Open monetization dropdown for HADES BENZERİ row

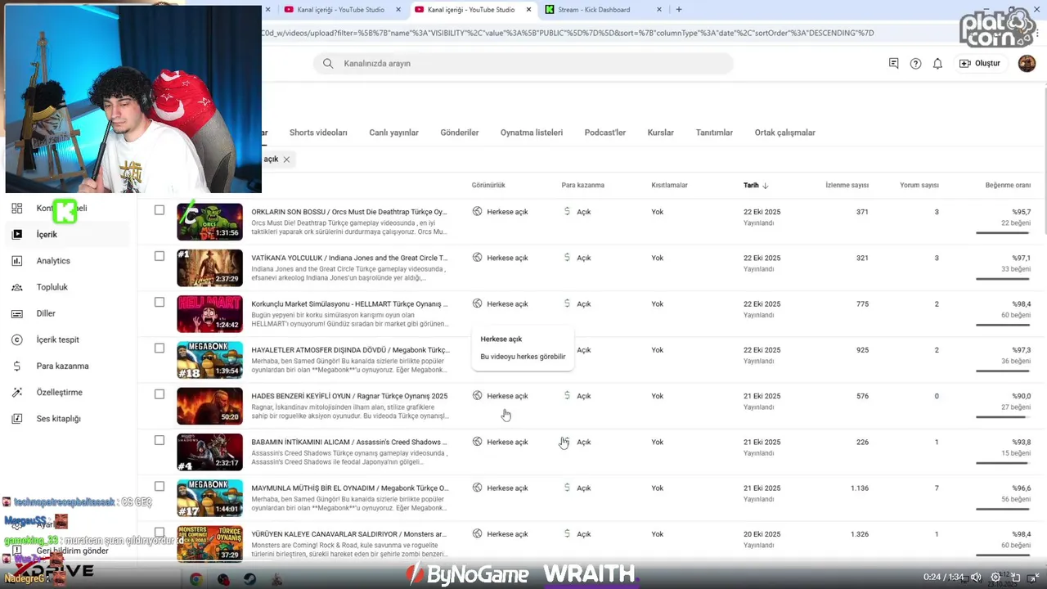577,396
